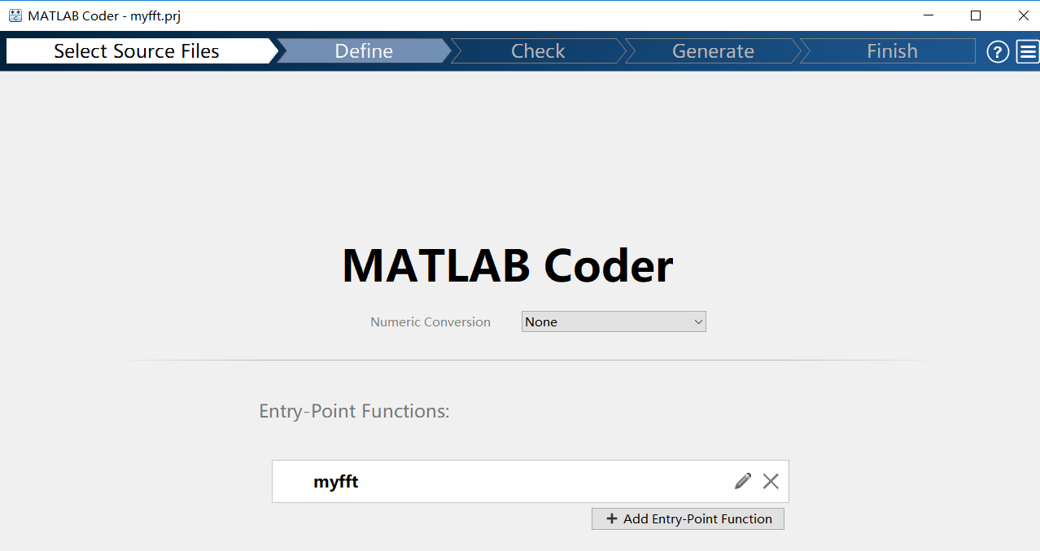Minimize the MATLAB Coder window
The height and width of the screenshot is (551, 1040).
point(928,15)
